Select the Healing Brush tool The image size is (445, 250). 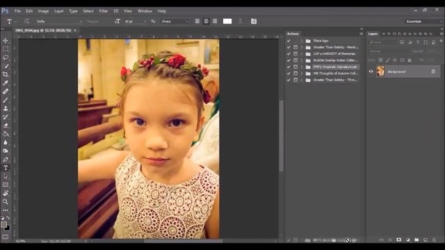6,91
